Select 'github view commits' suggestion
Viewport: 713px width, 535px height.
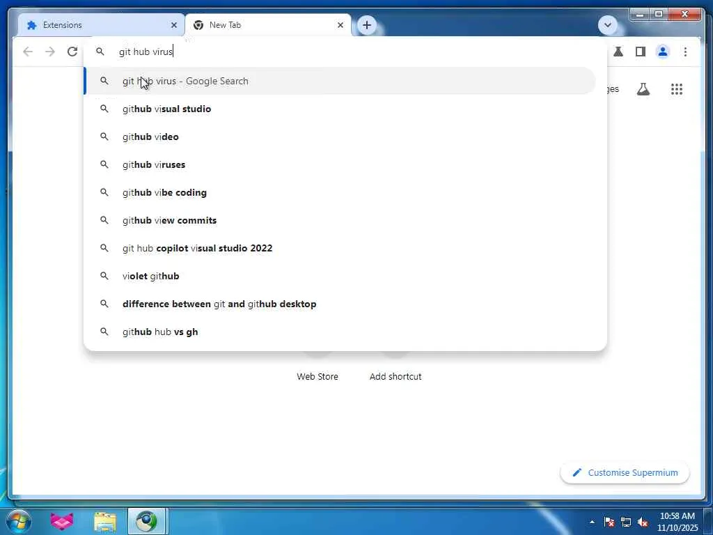coord(340,220)
